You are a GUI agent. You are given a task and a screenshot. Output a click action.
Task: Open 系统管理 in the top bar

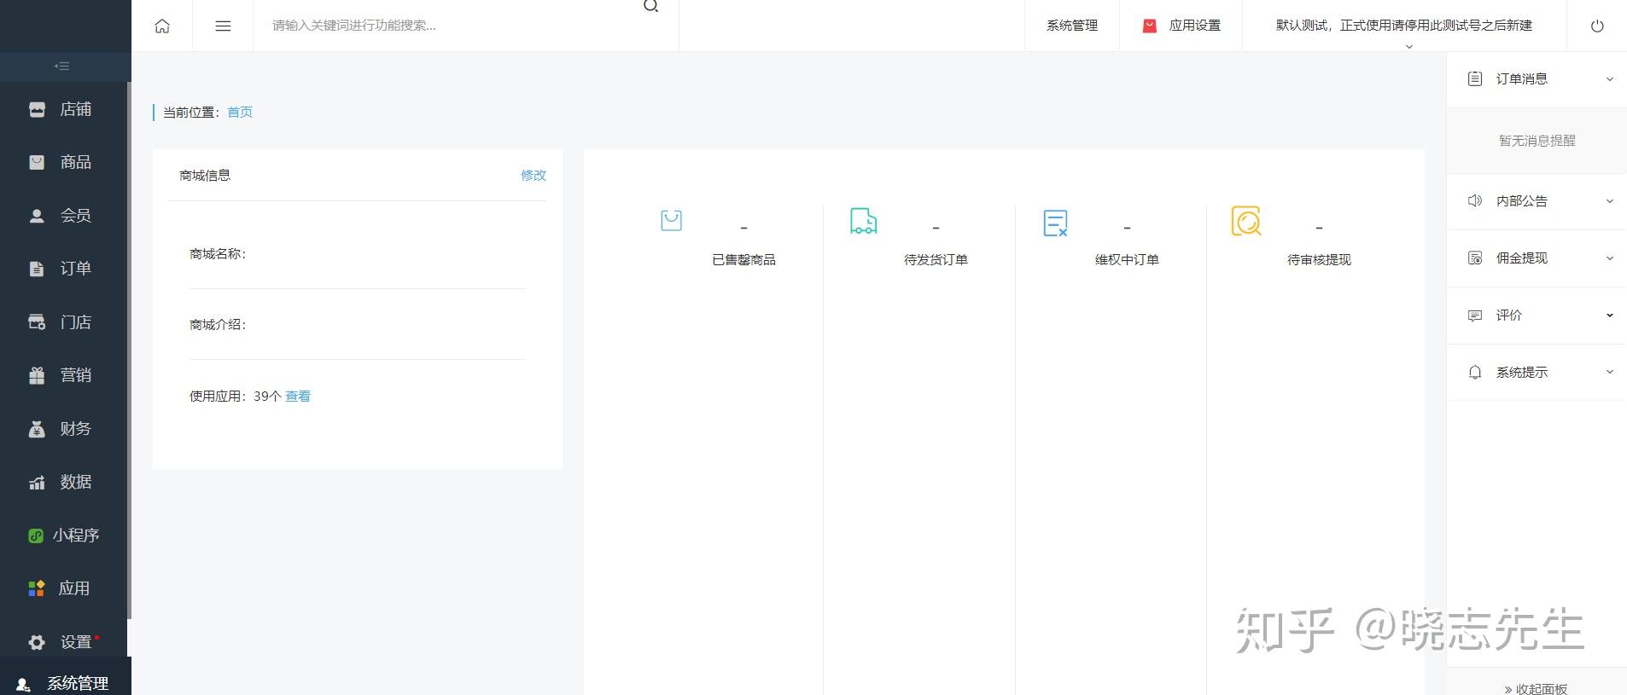tap(1072, 26)
